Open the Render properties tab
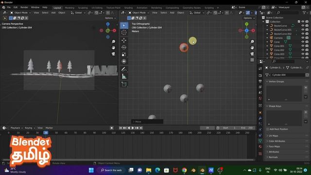311x175 pixels. click(260, 76)
